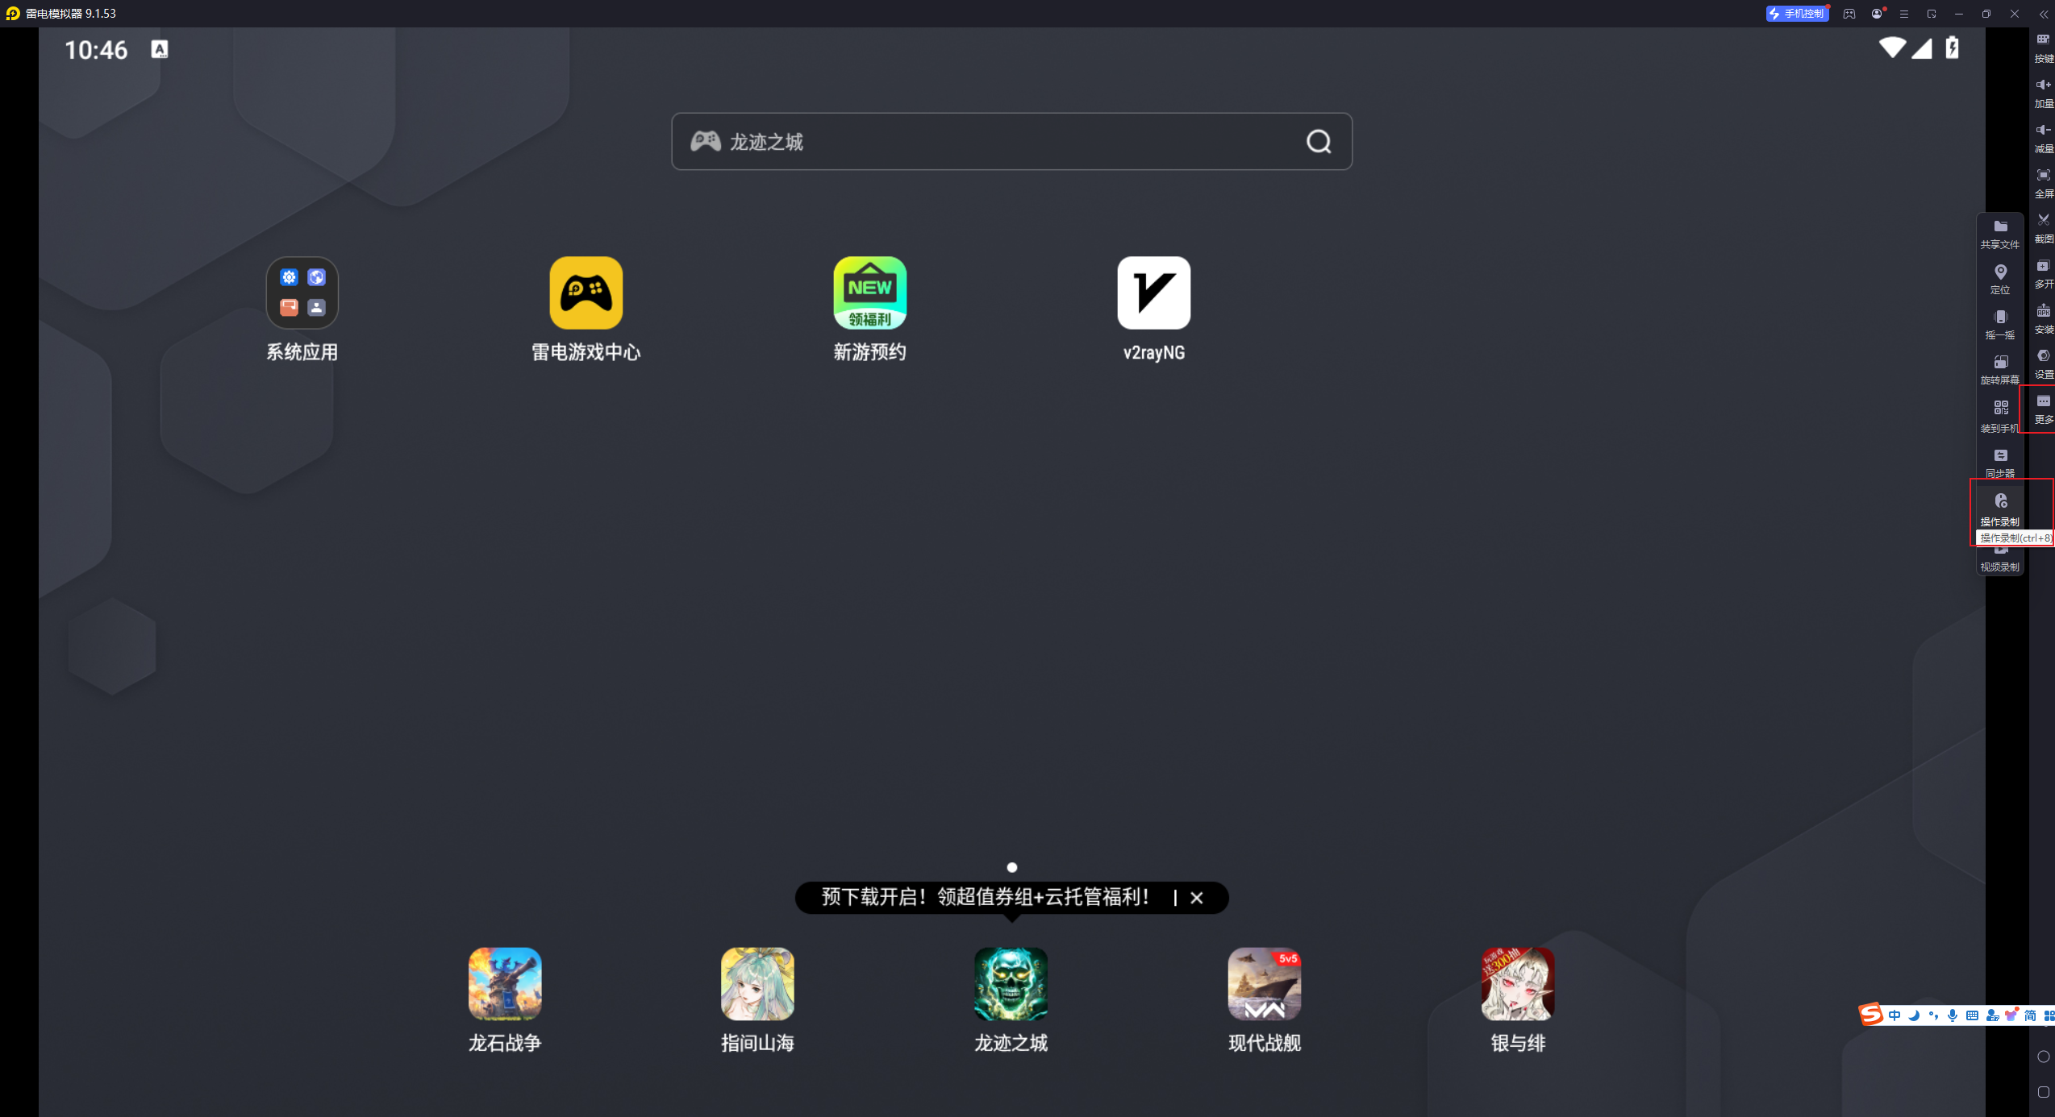Launch the 银与绯 game
This screenshot has height=1117, width=2055.
pyautogui.click(x=1518, y=1000)
